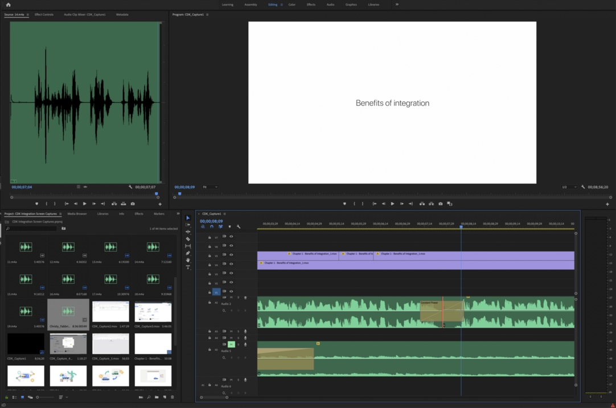The width and height of the screenshot is (616, 408).
Task: Hide the V5 track output
Action: click(231, 255)
